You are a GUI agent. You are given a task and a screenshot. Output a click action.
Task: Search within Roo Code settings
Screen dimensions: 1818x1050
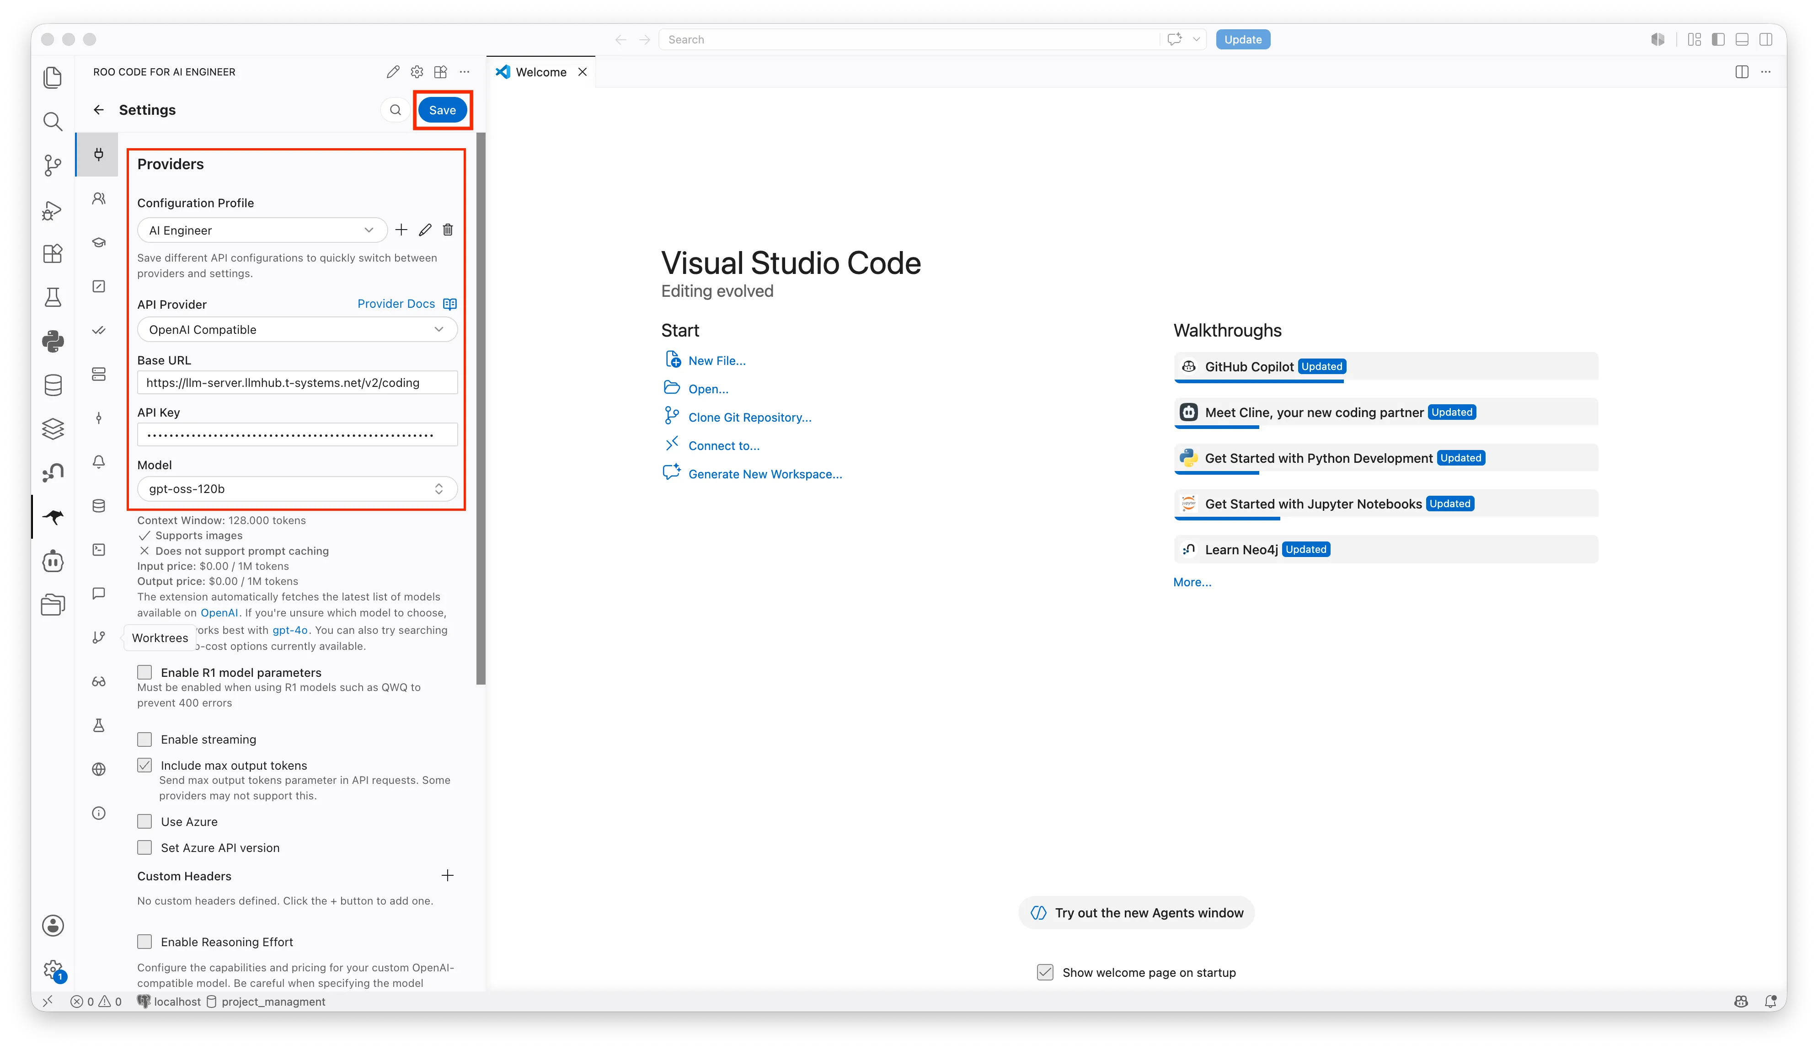coord(395,110)
